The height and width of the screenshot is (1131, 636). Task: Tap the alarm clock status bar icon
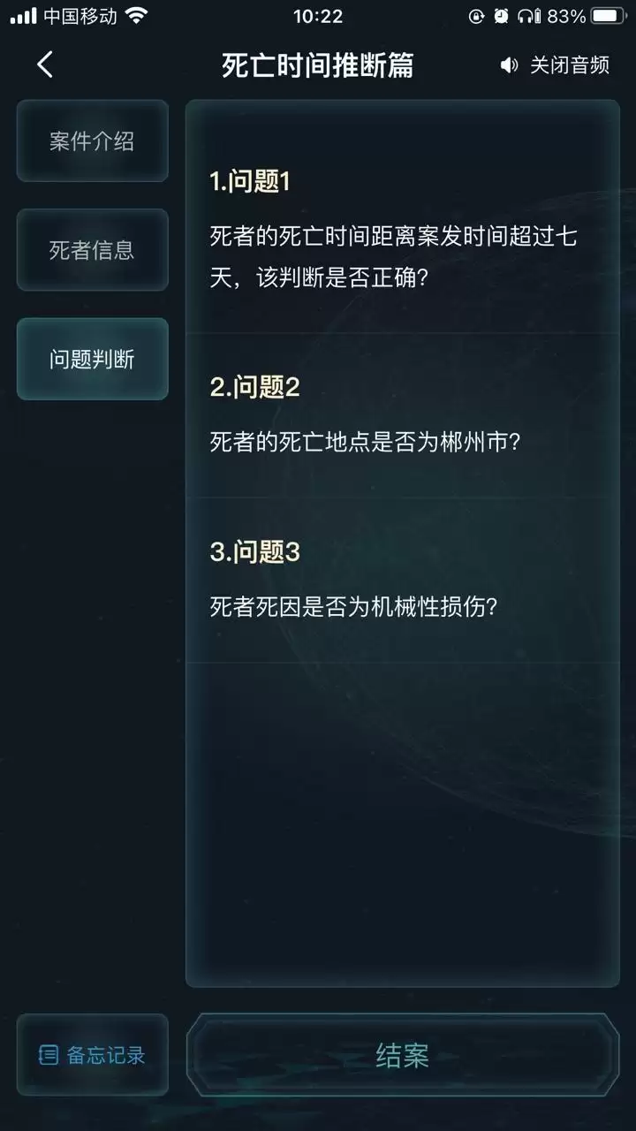point(499,14)
